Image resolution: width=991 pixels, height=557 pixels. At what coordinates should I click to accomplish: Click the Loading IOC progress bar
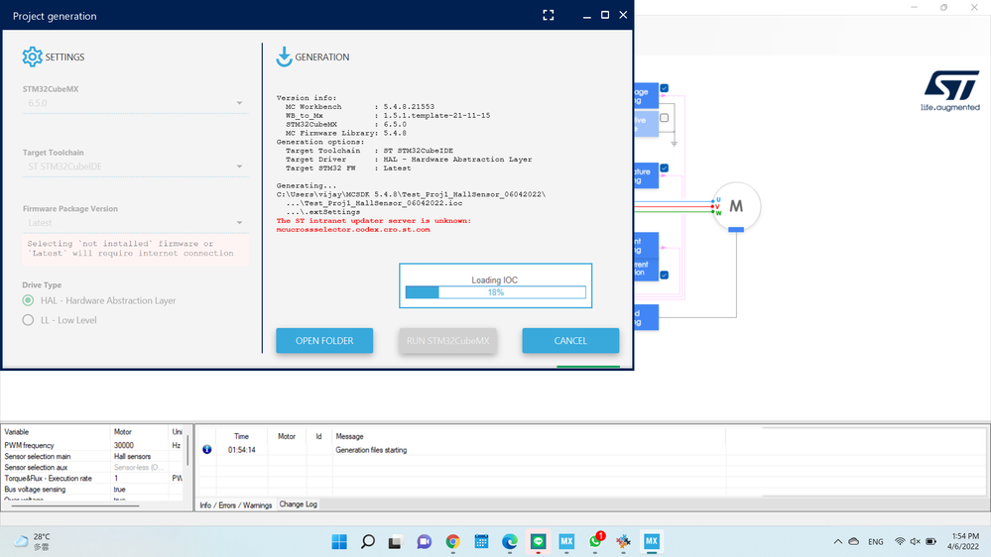pos(496,292)
